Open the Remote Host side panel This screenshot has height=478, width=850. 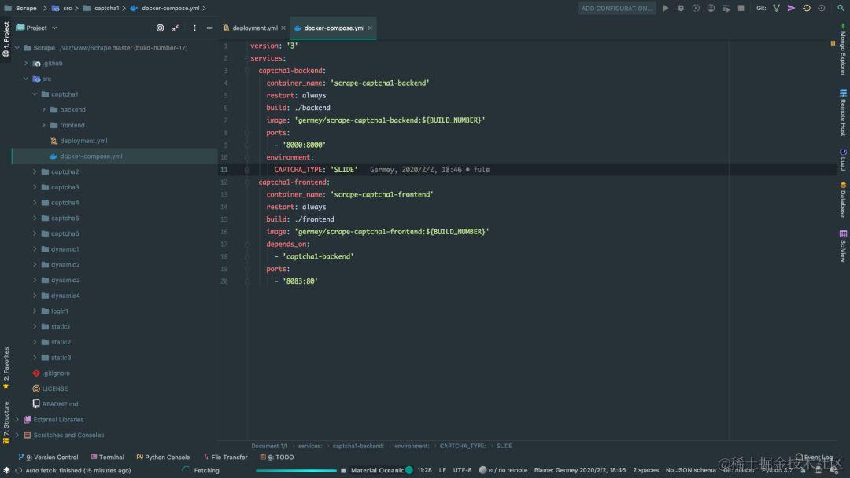(x=843, y=112)
